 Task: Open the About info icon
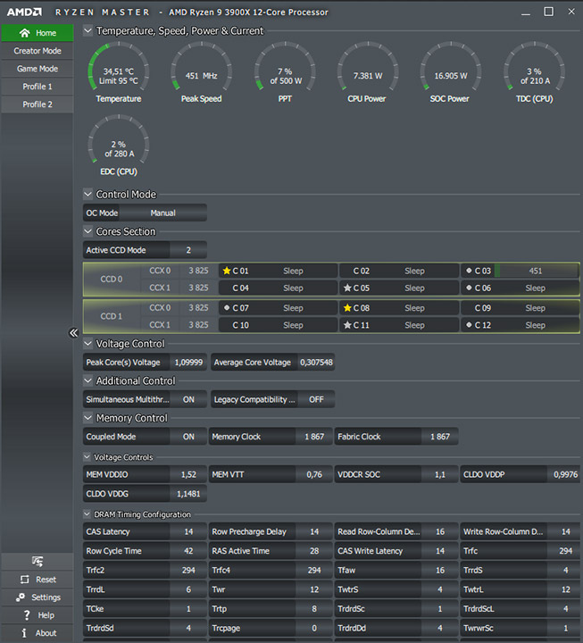24,633
